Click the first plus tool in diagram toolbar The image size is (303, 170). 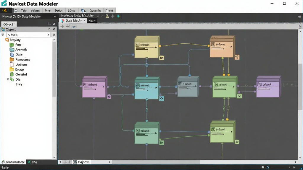coord(62,26)
